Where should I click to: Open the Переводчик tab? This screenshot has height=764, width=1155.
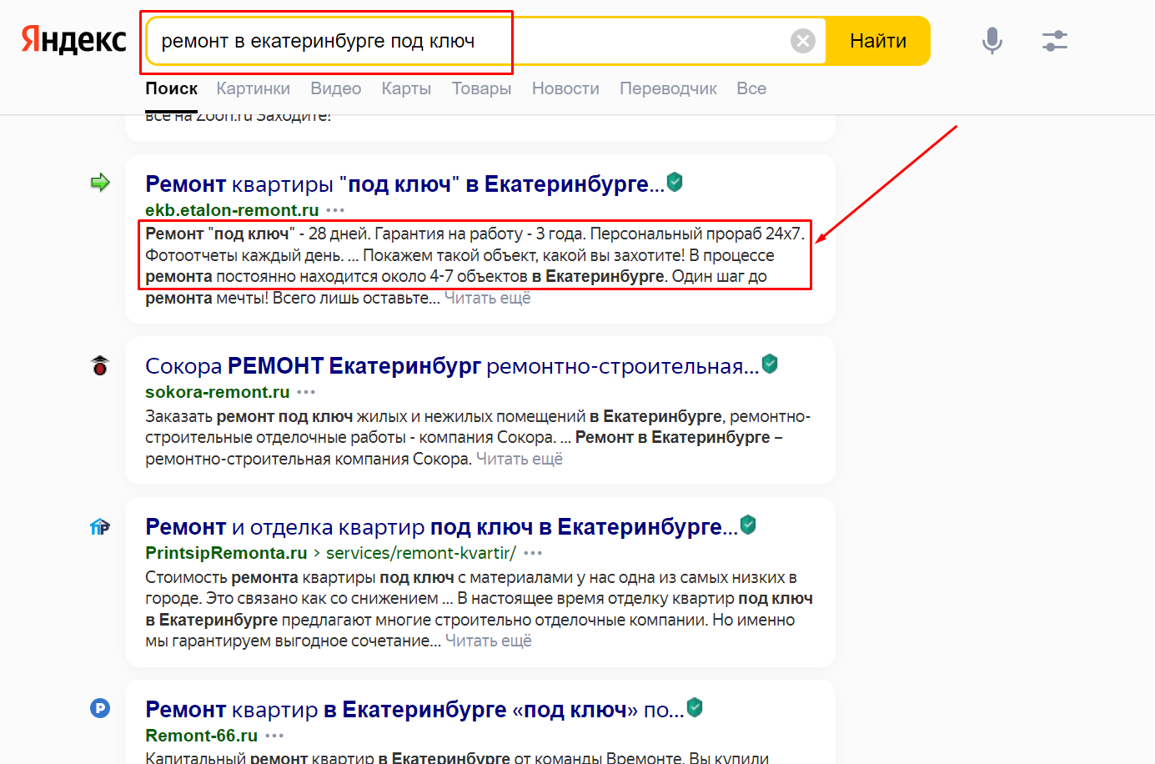668,88
